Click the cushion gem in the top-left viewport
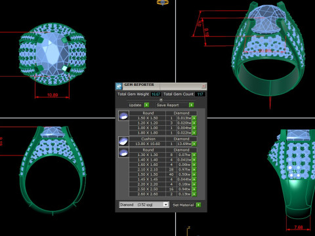315x236 pixels. [x=52, y=54]
